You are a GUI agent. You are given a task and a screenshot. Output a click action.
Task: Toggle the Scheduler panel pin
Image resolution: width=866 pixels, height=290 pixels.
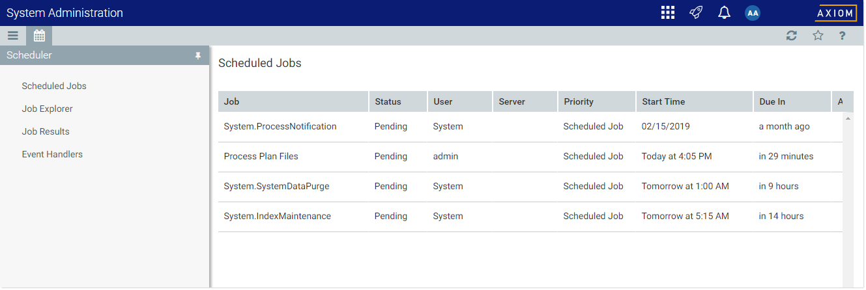point(198,56)
